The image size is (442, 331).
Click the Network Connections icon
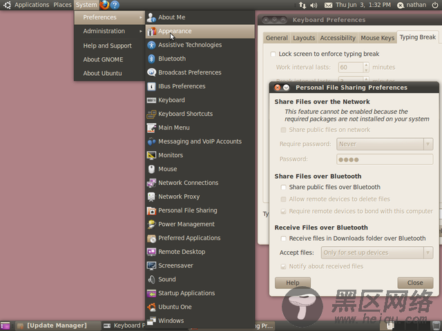(x=151, y=183)
